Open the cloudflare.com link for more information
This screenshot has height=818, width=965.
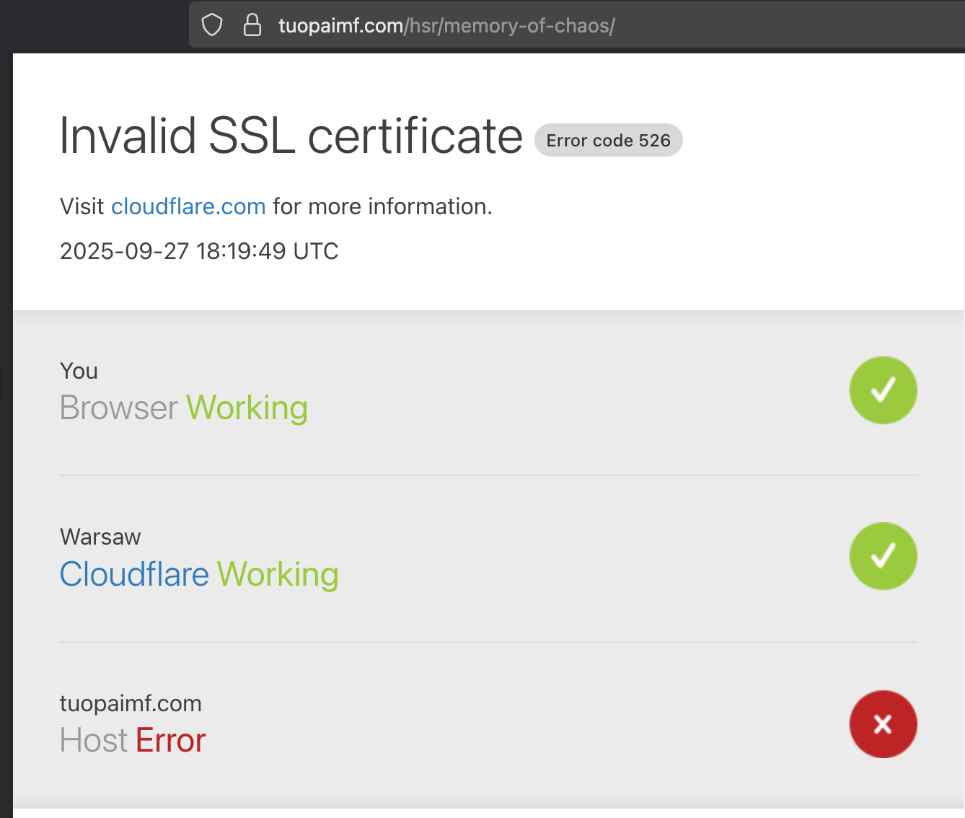[x=188, y=206]
